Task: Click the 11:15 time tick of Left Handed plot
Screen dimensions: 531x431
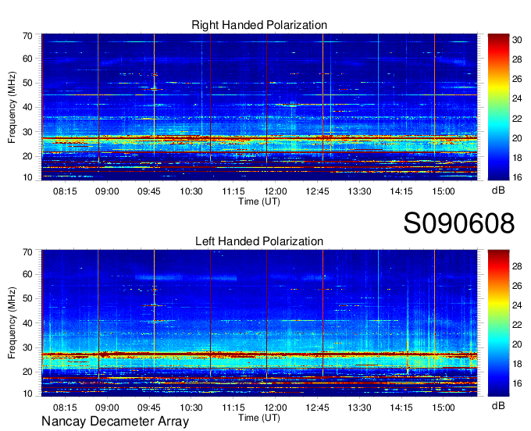Action: click(x=233, y=408)
